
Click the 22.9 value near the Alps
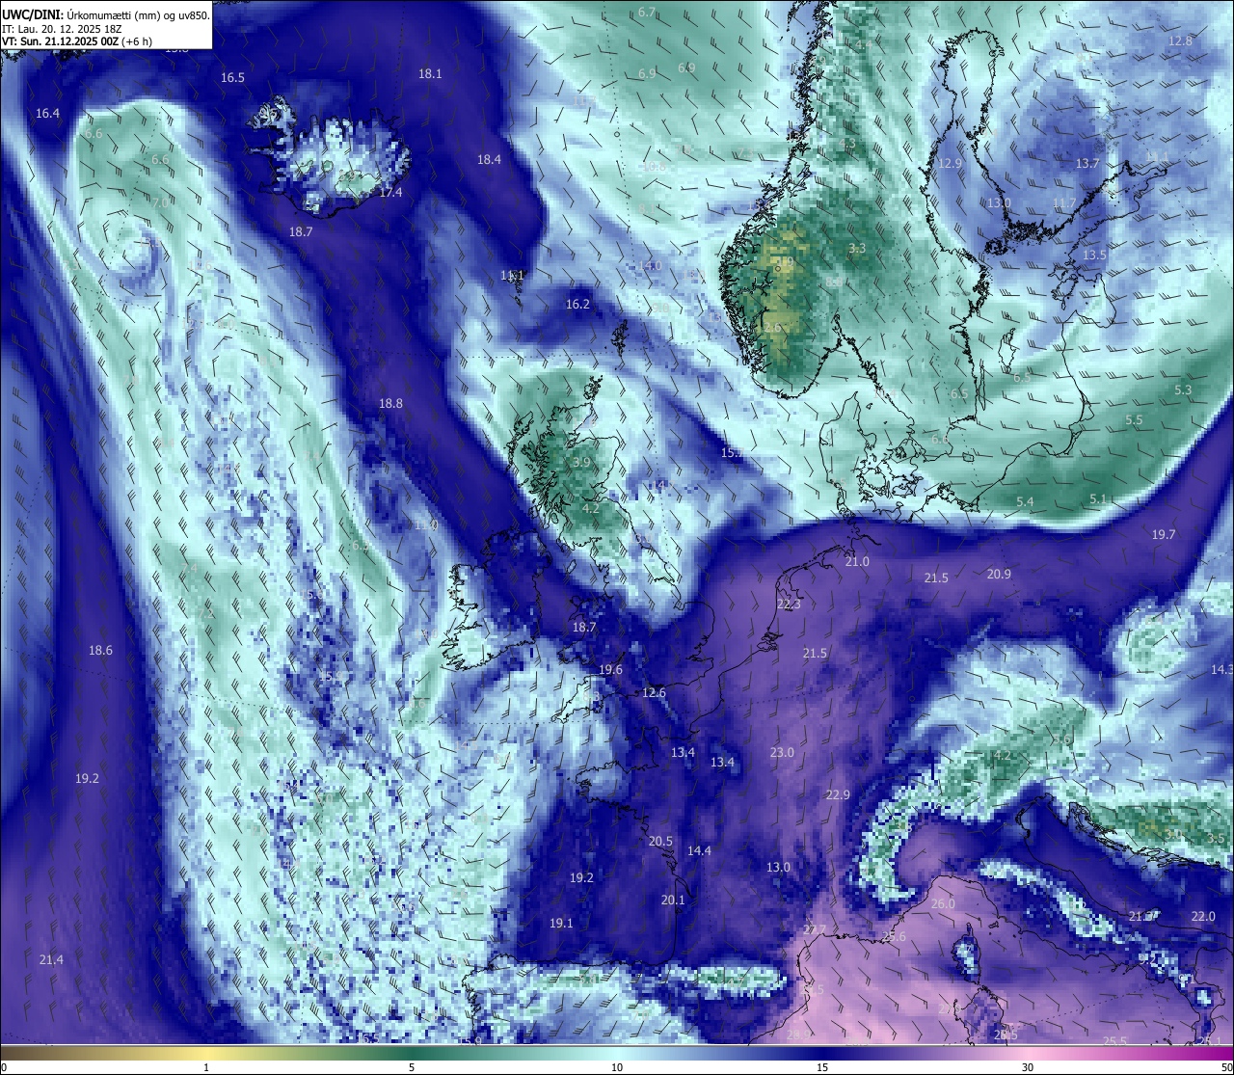tap(838, 795)
